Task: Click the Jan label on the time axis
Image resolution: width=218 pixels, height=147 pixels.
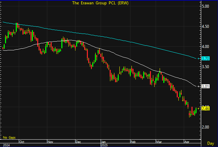Action: [x=104, y=142]
